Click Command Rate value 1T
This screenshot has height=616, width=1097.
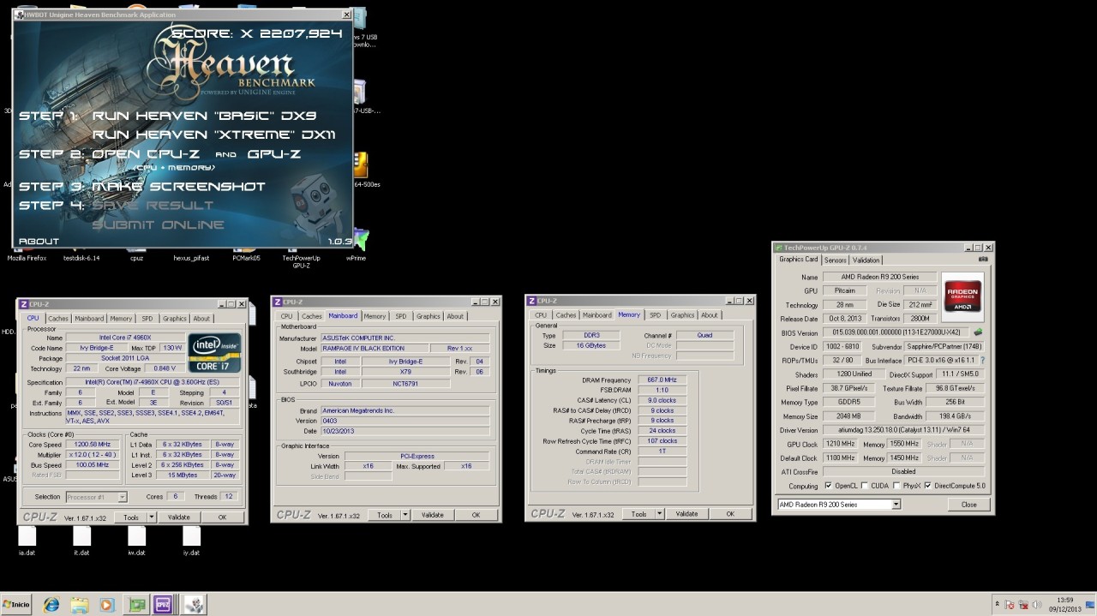(x=662, y=452)
